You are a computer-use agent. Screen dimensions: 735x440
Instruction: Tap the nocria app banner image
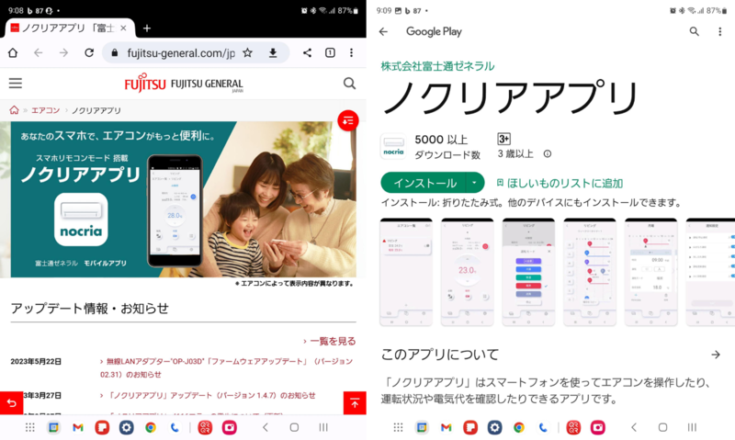(183, 199)
